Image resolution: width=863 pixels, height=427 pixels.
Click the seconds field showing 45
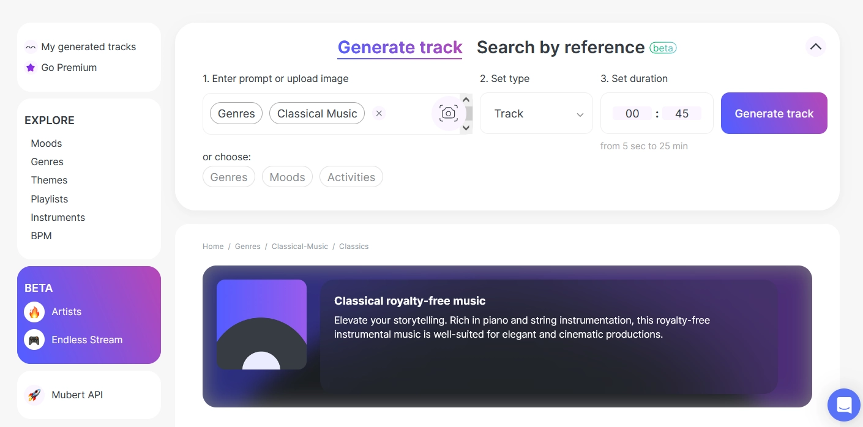click(x=681, y=113)
